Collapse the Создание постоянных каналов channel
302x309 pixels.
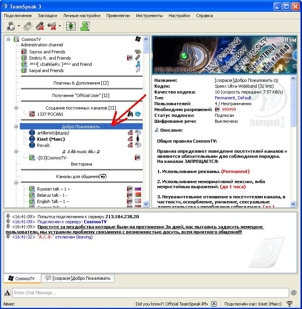pos(16,108)
